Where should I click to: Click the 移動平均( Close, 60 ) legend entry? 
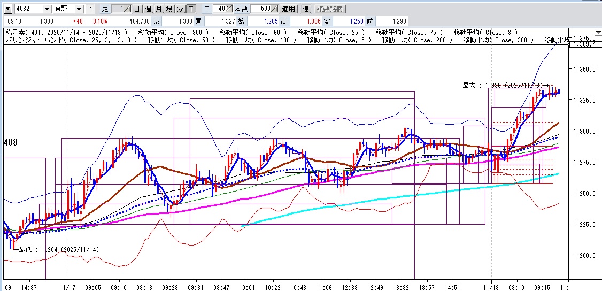[x=253, y=32]
